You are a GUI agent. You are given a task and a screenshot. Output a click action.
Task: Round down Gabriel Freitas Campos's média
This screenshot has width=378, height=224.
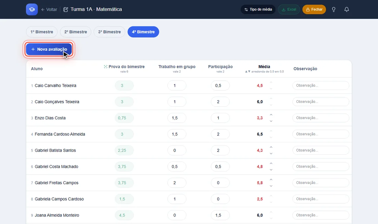pyautogui.click(x=271, y=186)
